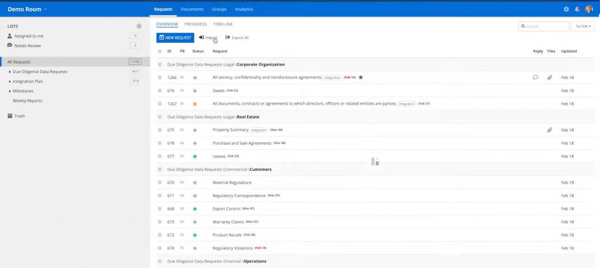
Task: Click the priority flag of request 670
Action: (x=182, y=183)
